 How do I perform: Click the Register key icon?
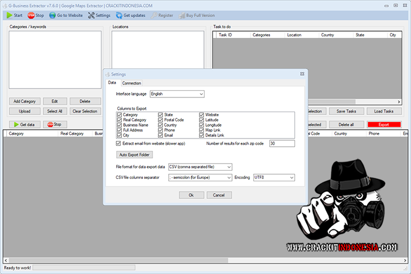point(154,15)
